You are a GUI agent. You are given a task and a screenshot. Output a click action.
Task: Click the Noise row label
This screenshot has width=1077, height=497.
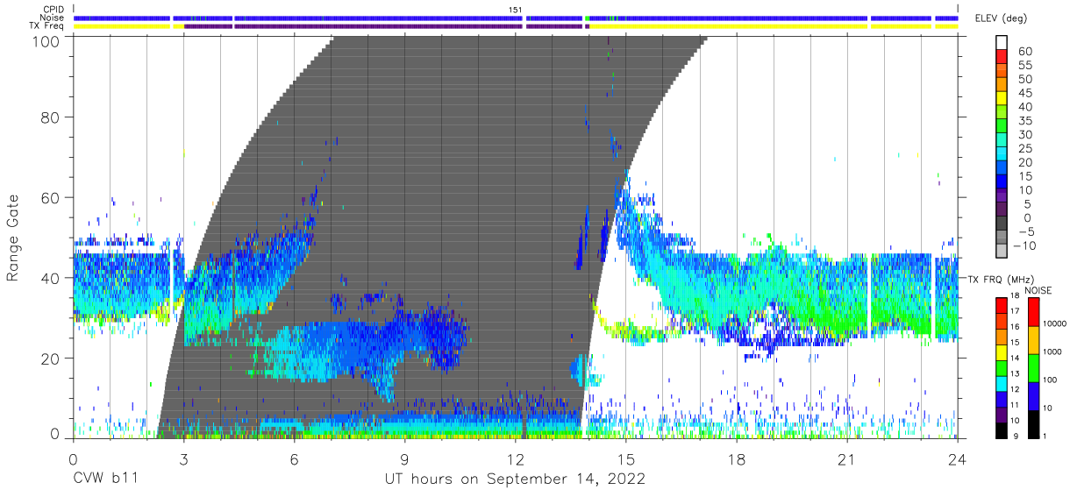(53, 18)
